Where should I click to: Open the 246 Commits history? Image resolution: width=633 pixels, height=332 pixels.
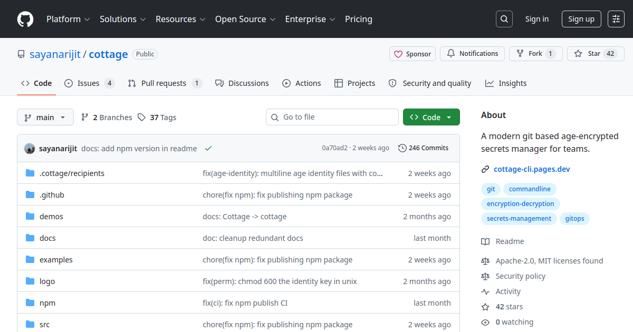[424, 148]
